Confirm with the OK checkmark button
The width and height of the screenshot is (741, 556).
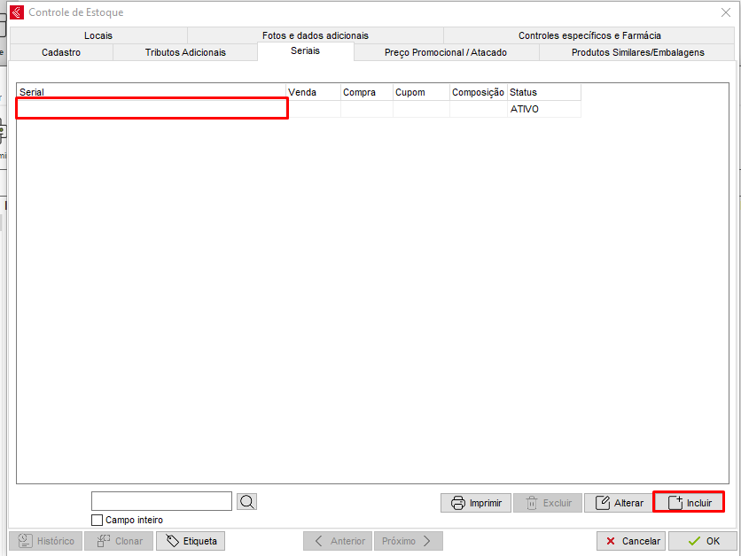click(702, 541)
